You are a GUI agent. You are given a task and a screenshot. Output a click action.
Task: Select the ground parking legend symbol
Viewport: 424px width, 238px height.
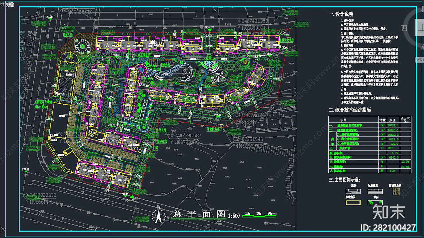coord(396,191)
